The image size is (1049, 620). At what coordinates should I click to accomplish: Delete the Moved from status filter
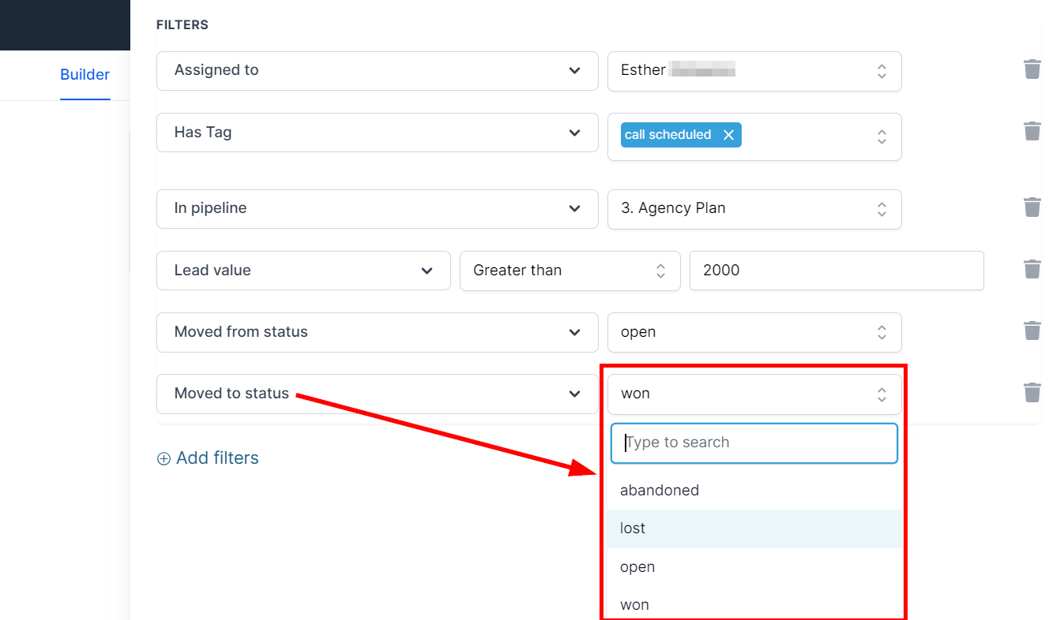point(1032,331)
